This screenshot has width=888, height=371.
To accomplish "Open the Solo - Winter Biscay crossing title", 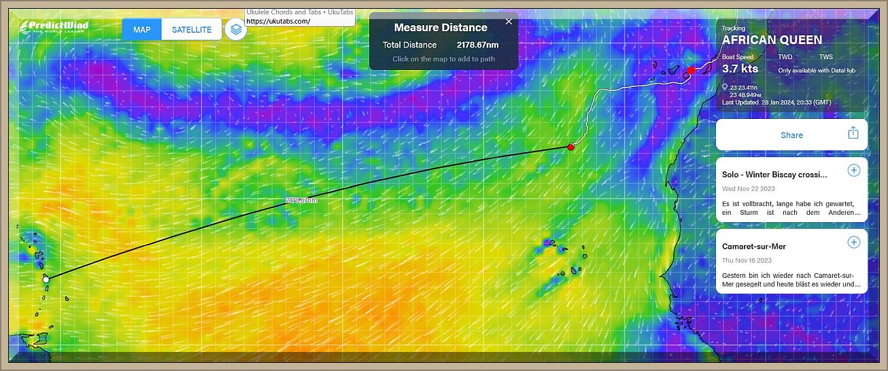I will tap(774, 175).
